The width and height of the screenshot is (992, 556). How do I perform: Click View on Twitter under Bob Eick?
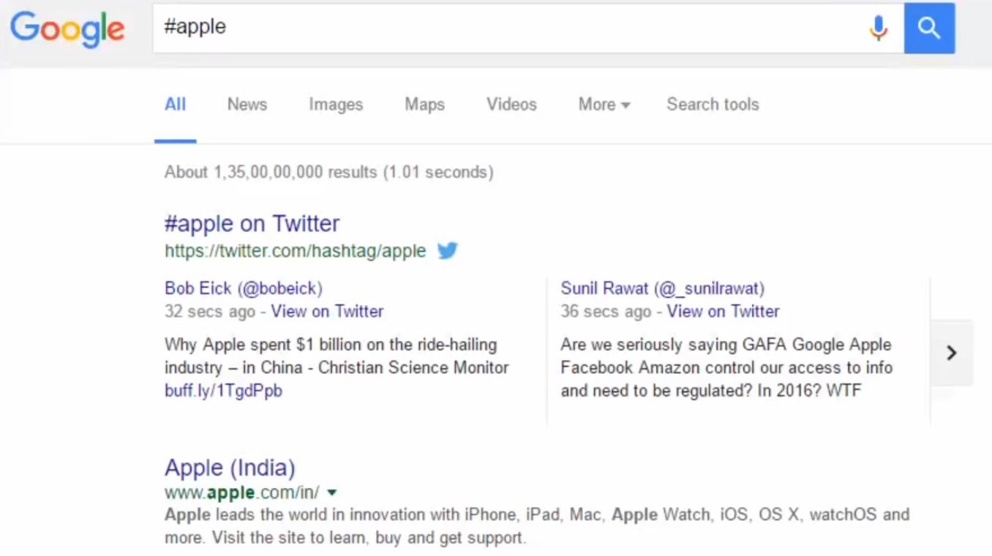pos(327,311)
